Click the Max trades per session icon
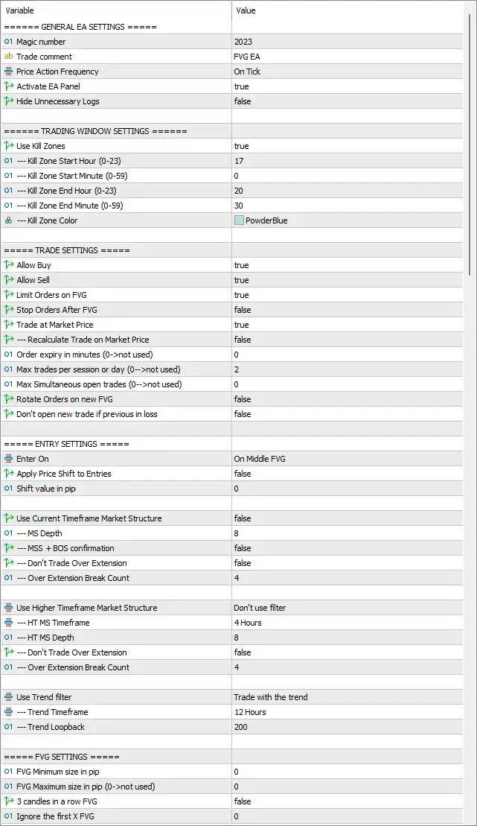 [x=8, y=369]
